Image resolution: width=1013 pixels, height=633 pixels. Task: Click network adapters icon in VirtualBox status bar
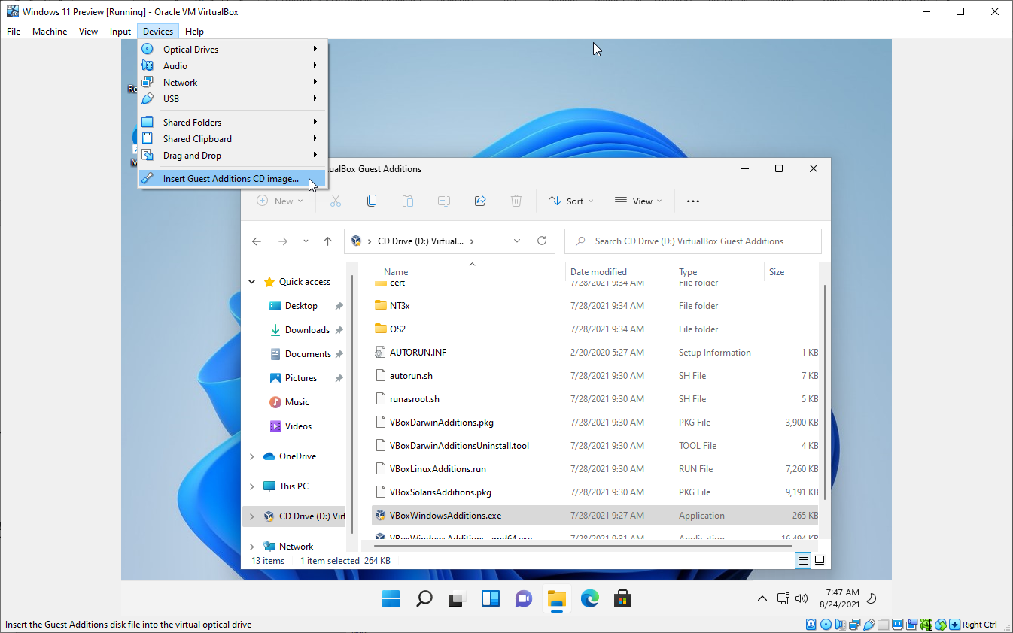[854, 624]
